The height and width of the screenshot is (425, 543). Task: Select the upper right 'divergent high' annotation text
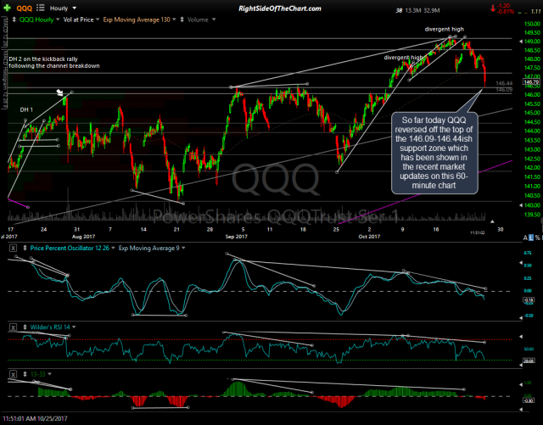[x=445, y=30]
